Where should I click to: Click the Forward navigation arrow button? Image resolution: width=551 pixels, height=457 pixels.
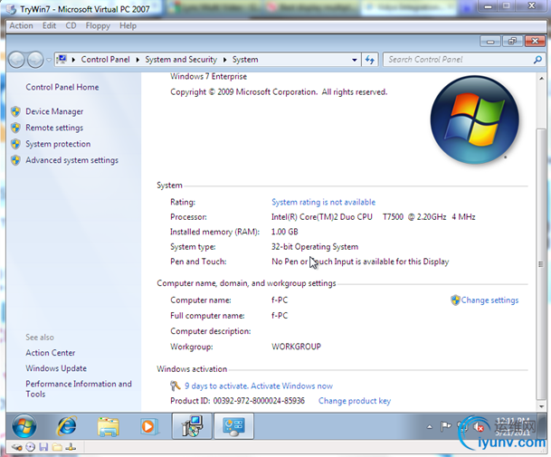35,60
